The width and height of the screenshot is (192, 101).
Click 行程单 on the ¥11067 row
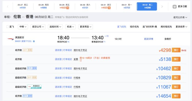pos(77,87)
